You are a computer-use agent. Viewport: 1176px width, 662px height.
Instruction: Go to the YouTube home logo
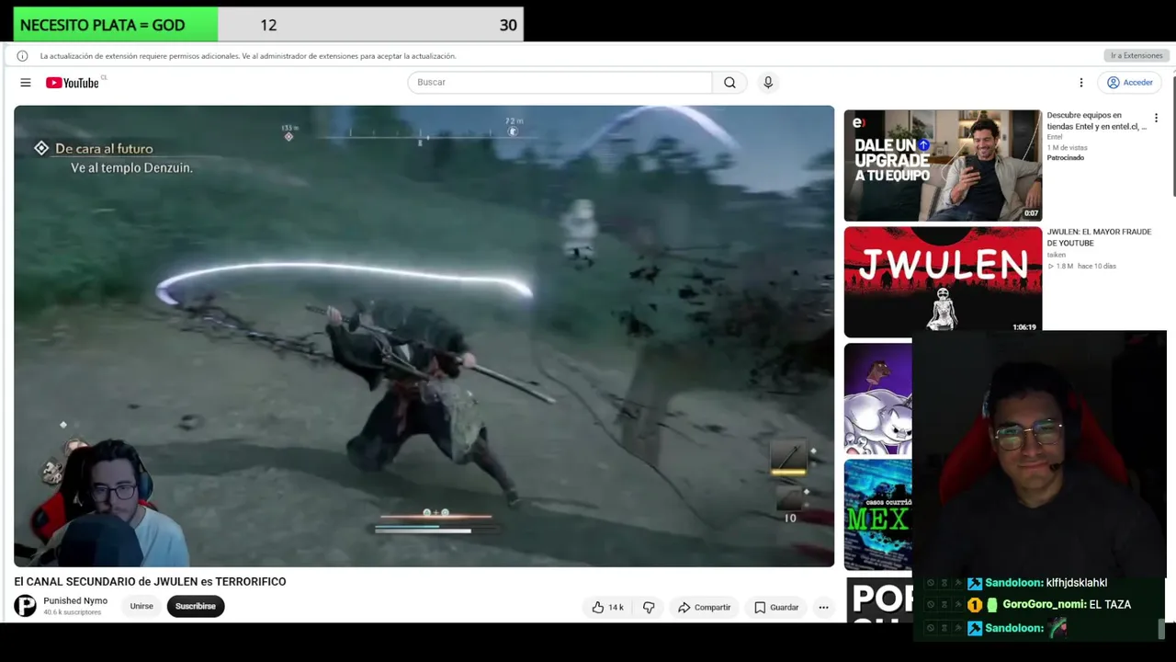point(73,83)
